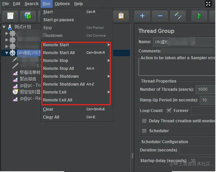Click the Number of Threads field
This screenshot has width=216, height=172.
click(x=206, y=89)
